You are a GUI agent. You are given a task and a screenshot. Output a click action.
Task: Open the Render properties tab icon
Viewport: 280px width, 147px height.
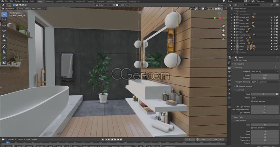(x=229, y=68)
